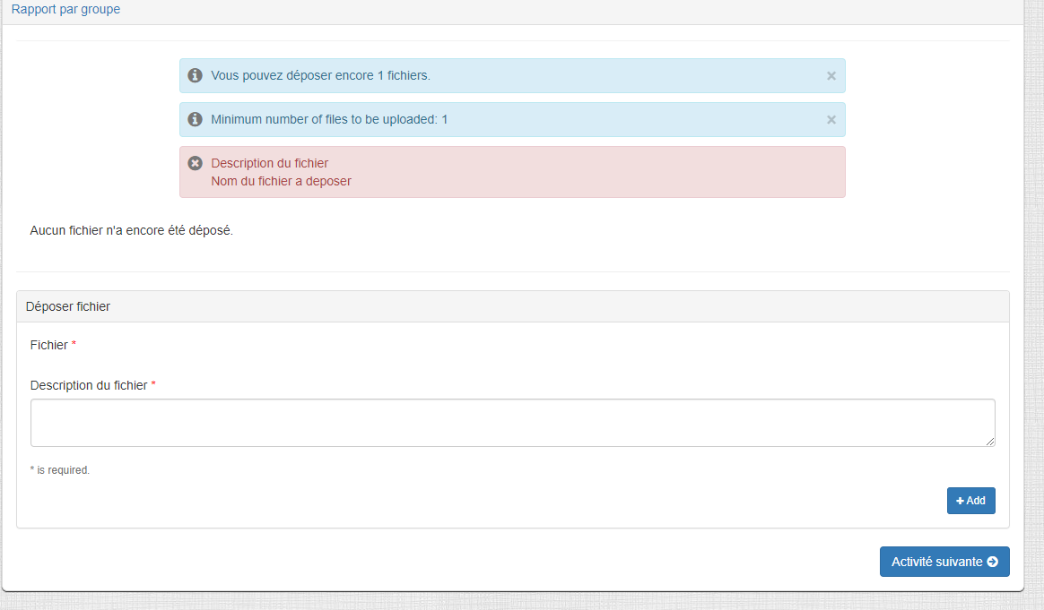1044x610 pixels.
Task: Click the arrow icon in Activité suivante
Action: 993,562
